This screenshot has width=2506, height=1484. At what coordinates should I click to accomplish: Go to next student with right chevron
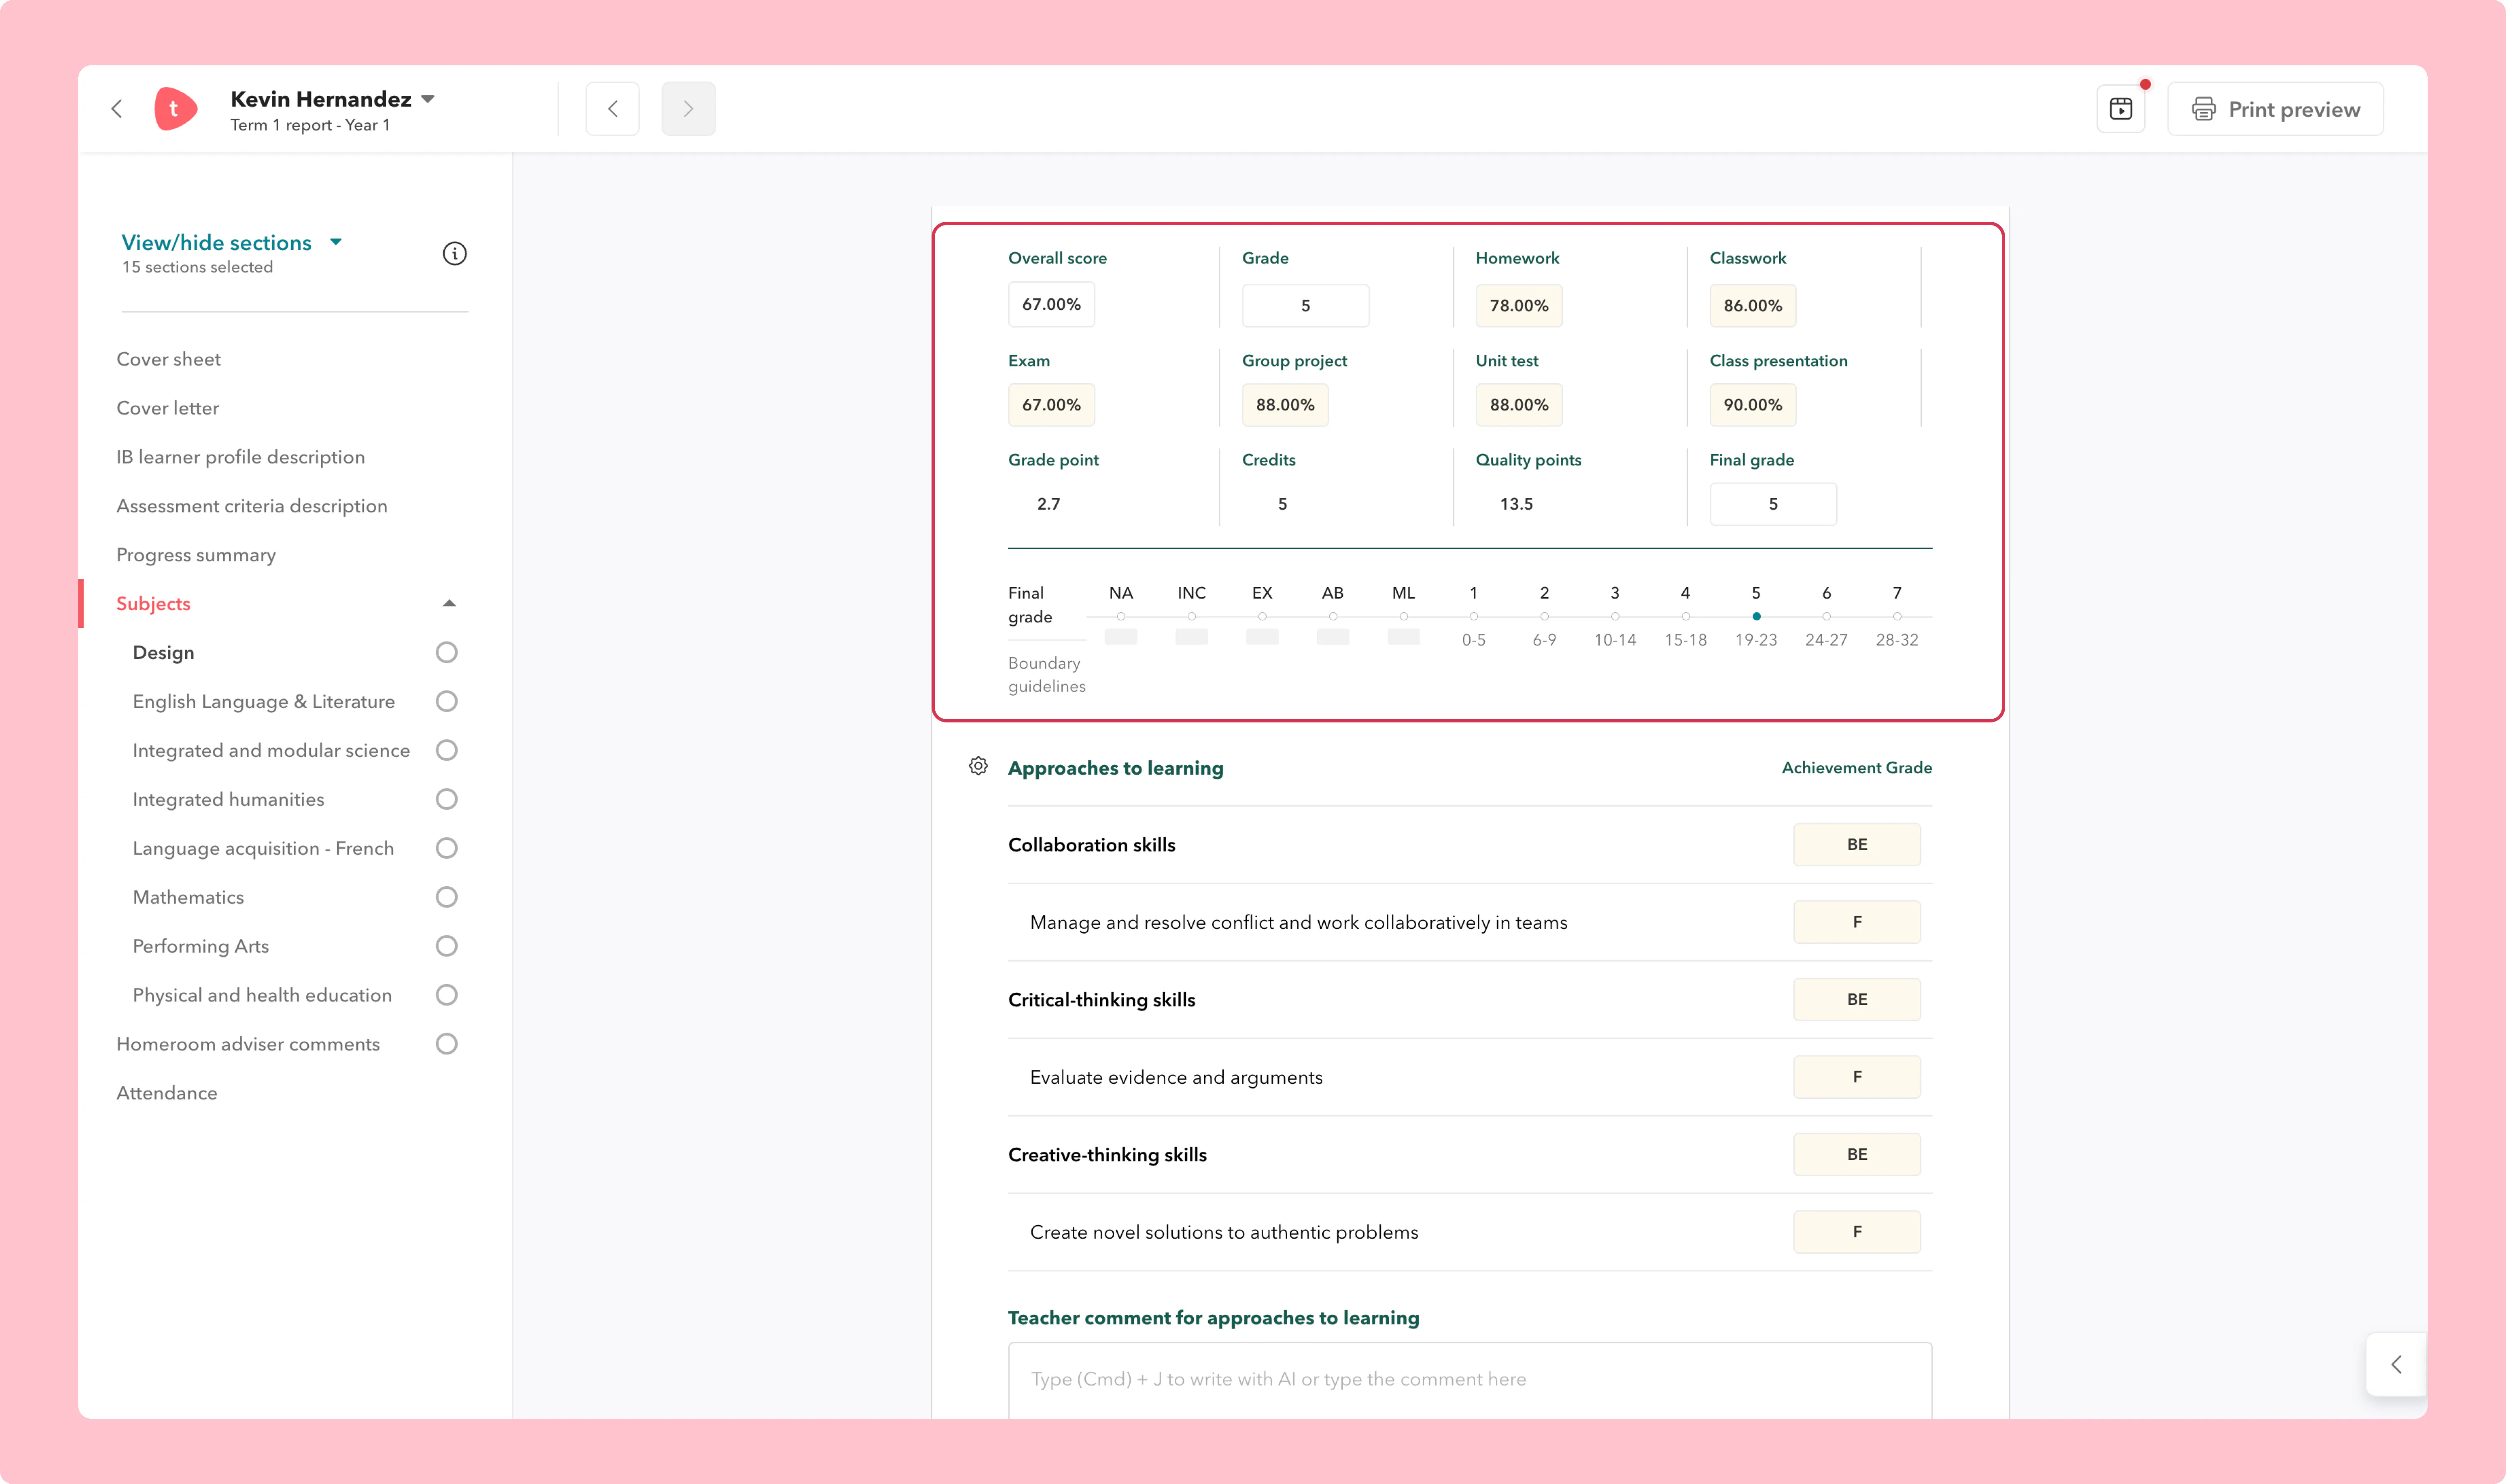tap(688, 109)
